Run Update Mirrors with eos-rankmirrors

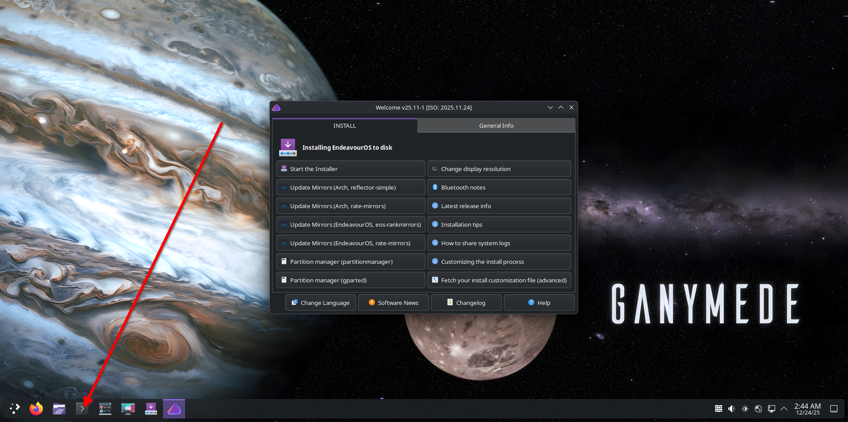tap(350, 224)
